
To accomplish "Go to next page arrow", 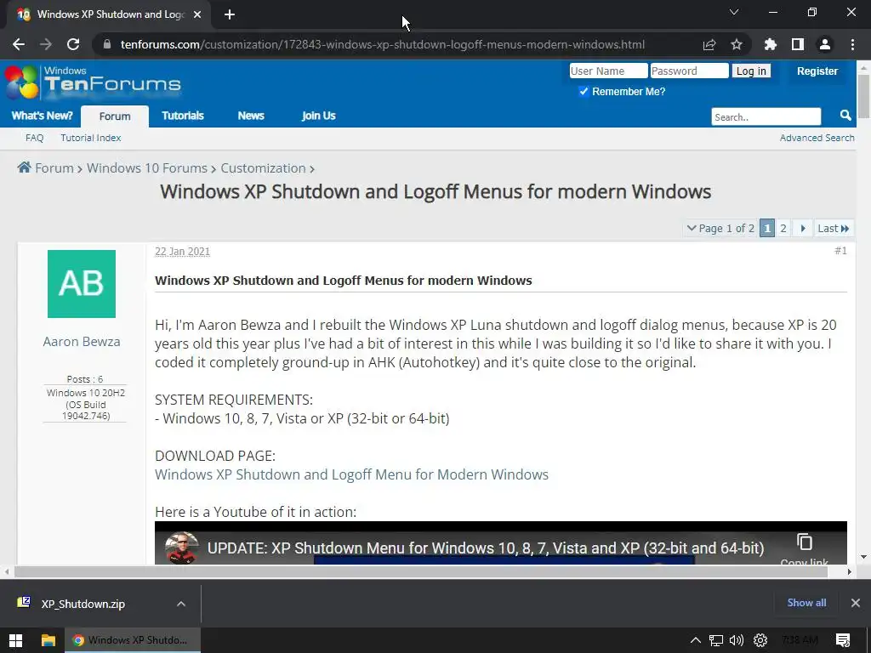I will pyautogui.click(x=803, y=228).
